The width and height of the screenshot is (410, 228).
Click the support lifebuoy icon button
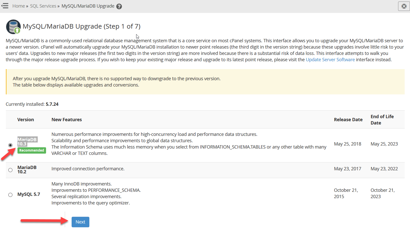click(x=404, y=6)
